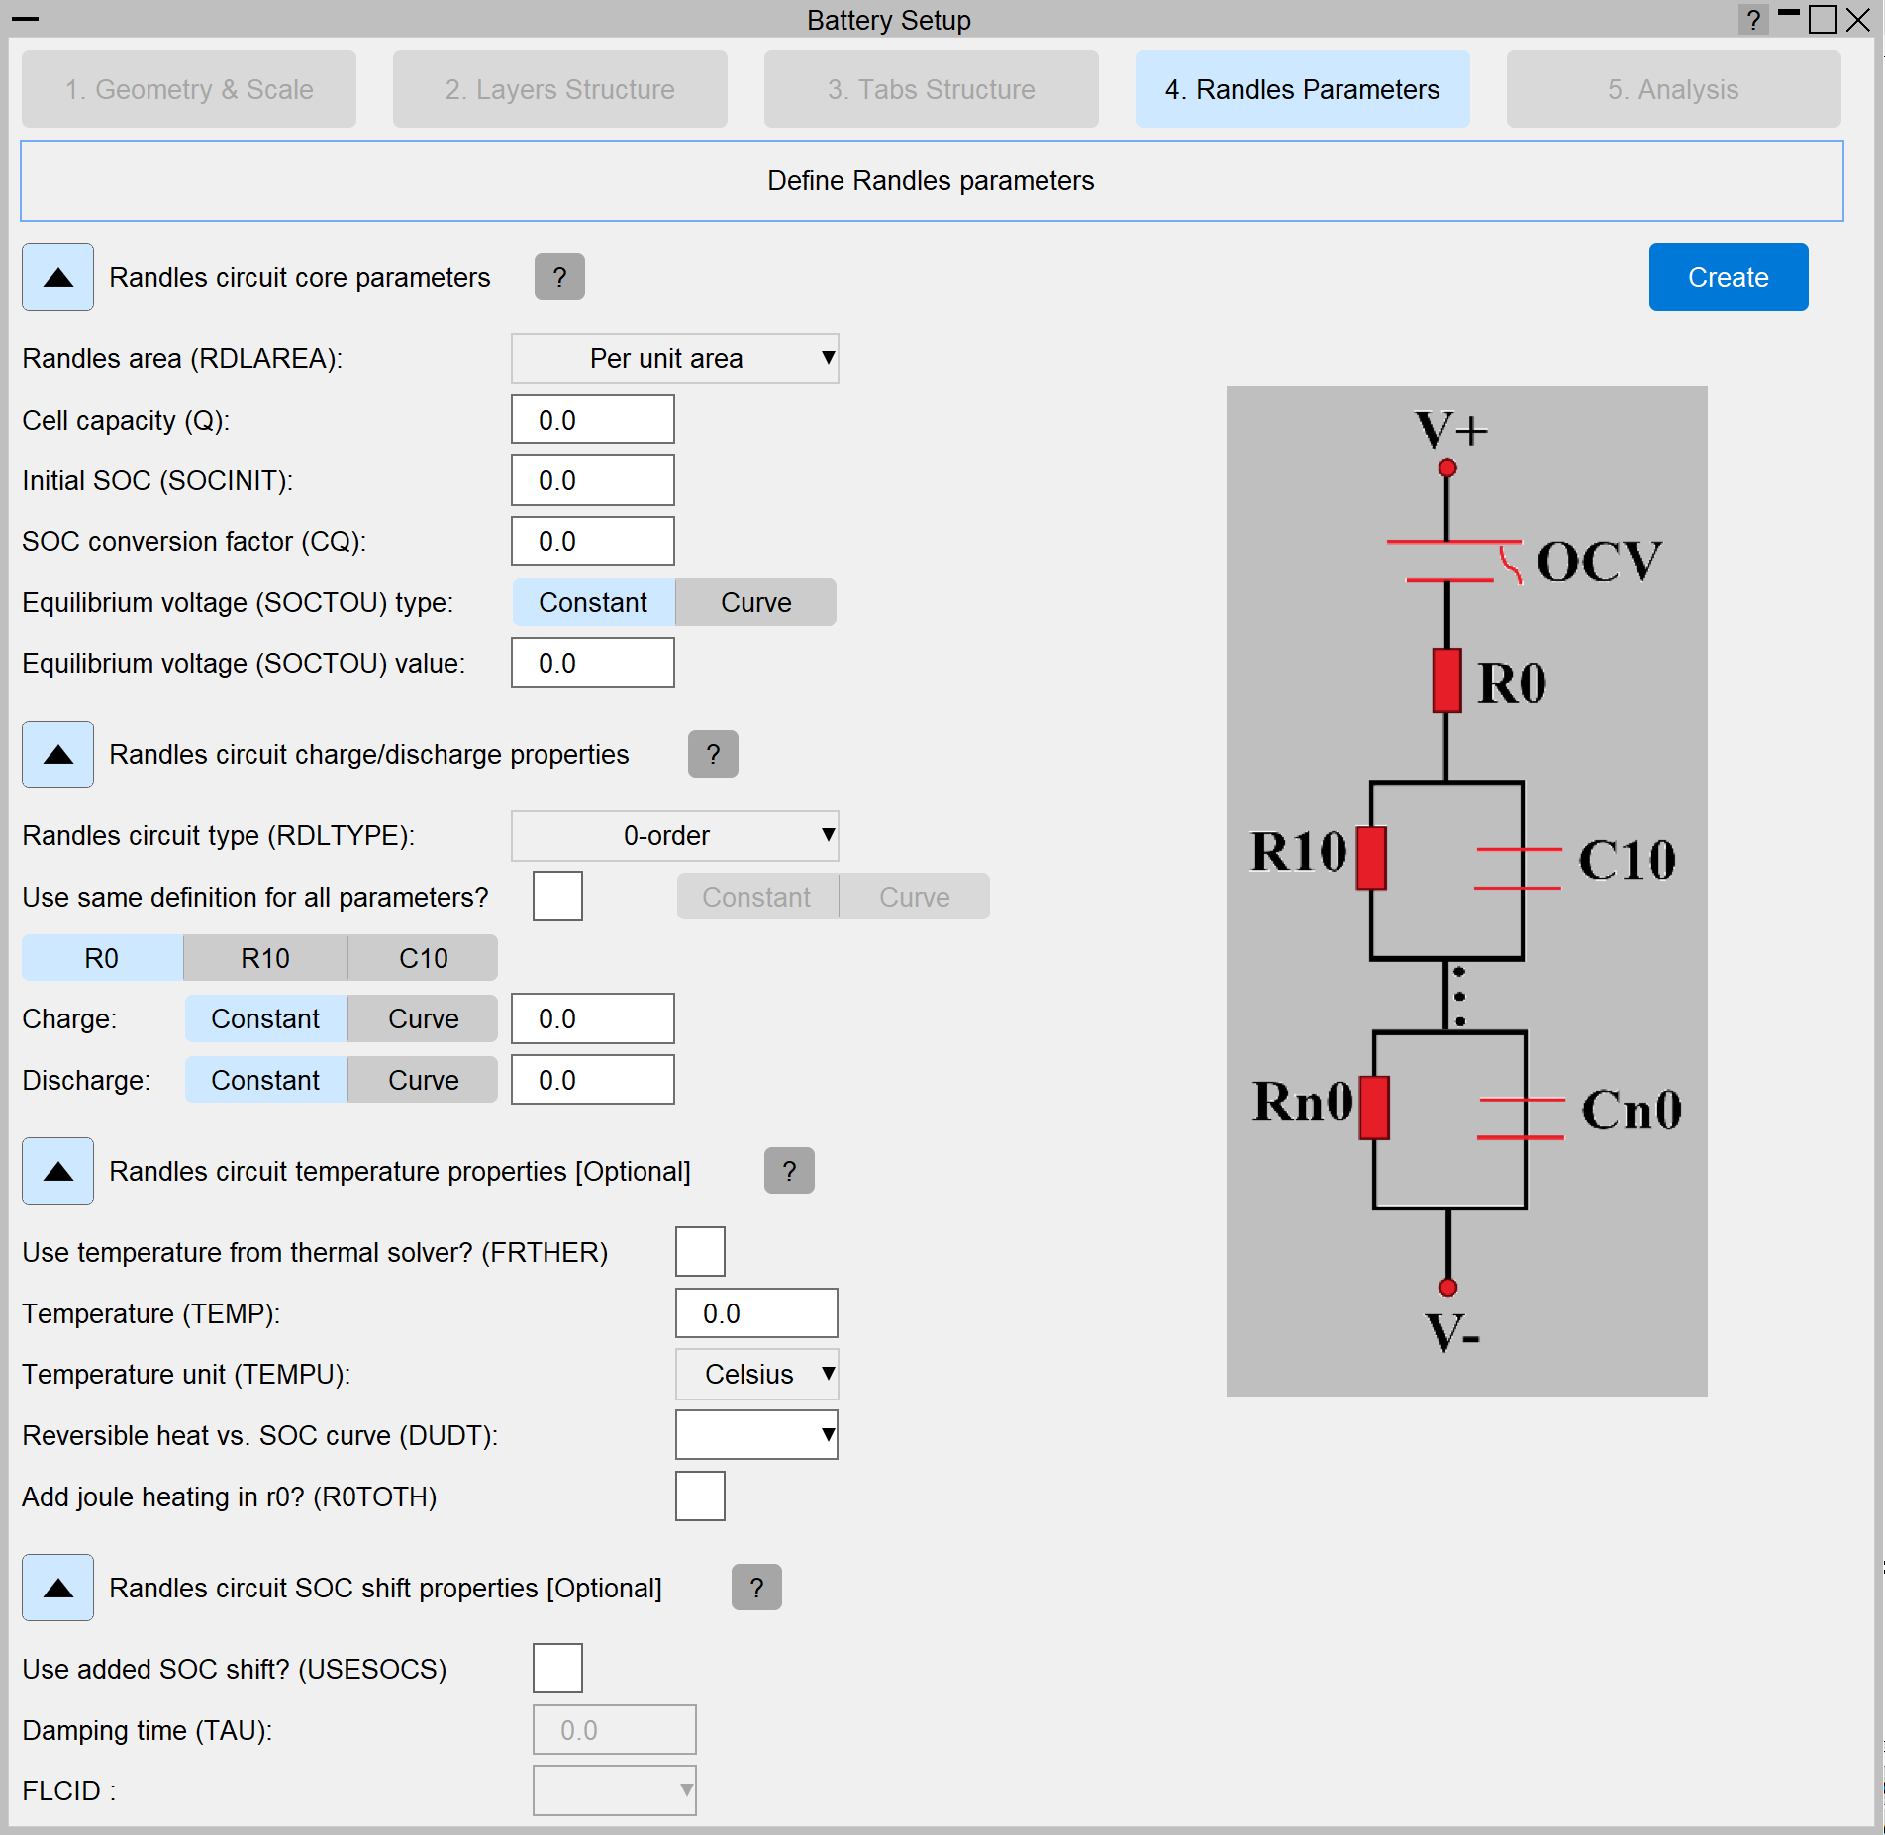The width and height of the screenshot is (1885, 1835).
Task: Collapse Randles circuit core parameters section
Action: click(x=58, y=277)
